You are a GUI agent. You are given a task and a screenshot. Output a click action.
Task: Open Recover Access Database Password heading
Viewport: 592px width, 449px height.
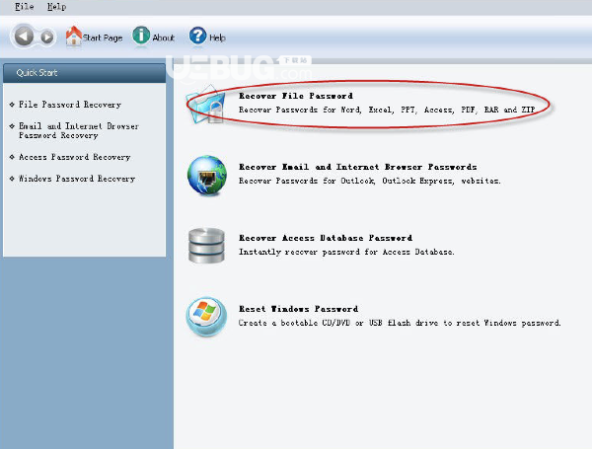click(x=326, y=238)
